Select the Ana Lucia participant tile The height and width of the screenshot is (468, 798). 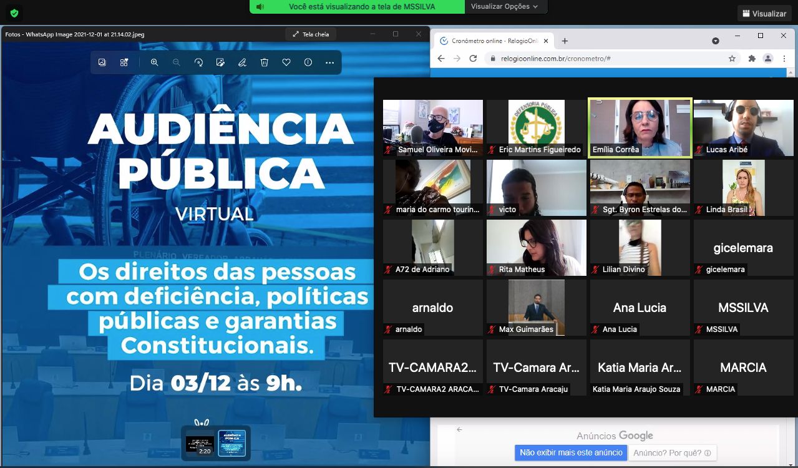point(640,308)
